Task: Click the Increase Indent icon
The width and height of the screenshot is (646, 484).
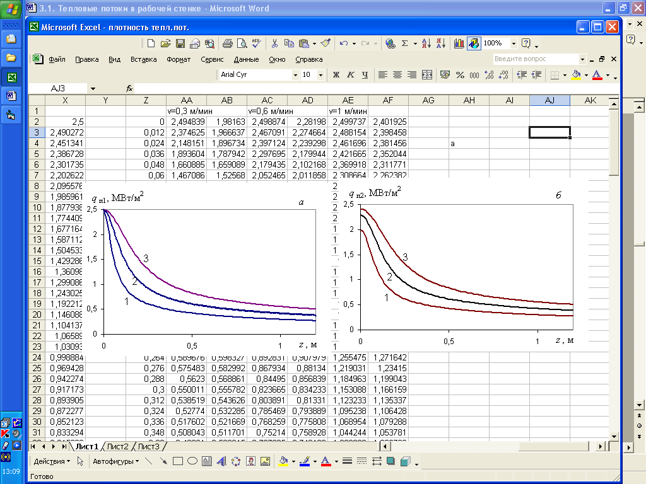Action: point(536,74)
